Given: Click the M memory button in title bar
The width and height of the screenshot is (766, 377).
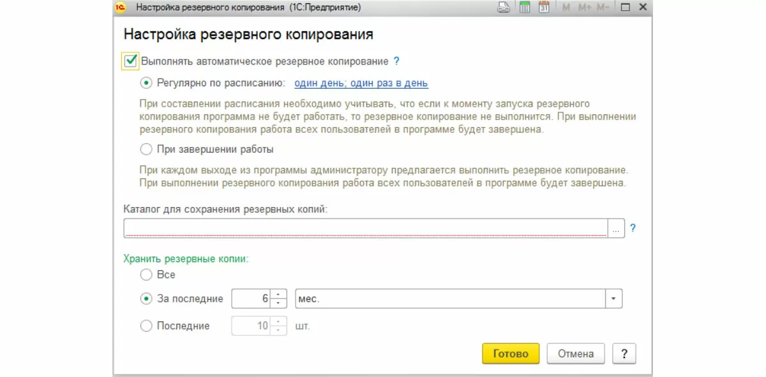Looking at the screenshot, I should pos(566,8).
